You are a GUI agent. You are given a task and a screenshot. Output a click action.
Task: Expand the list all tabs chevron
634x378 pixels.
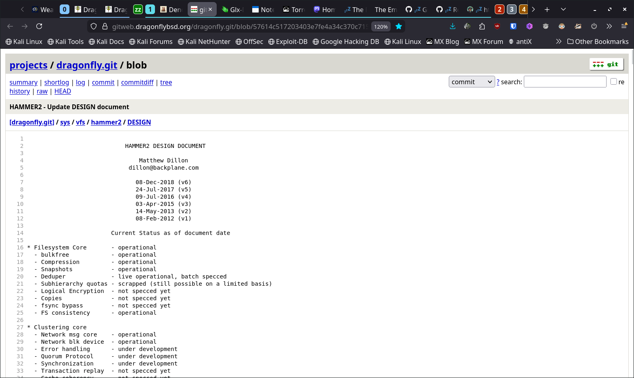click(563, 9)
